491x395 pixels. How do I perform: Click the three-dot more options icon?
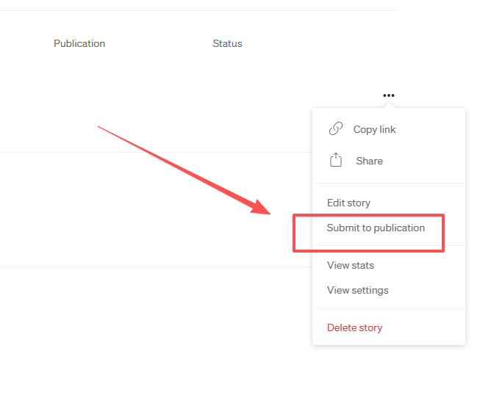click(x=389, y=95)
